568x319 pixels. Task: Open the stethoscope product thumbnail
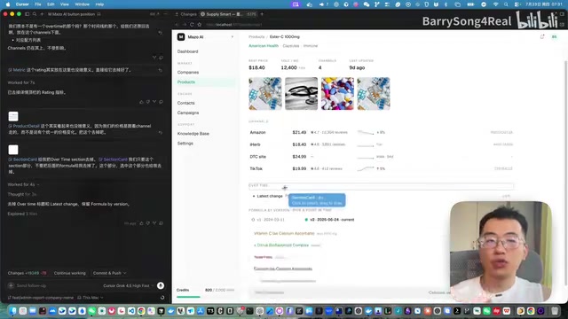click(x=301, y=94)
